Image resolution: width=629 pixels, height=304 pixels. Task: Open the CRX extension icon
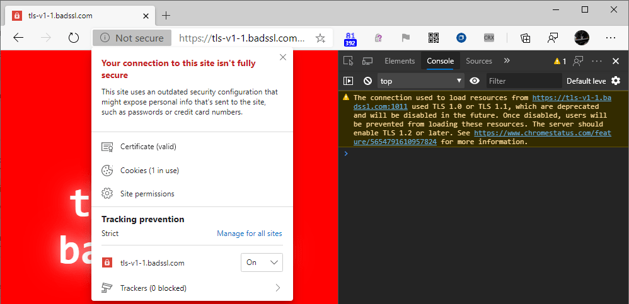[488, 38]
